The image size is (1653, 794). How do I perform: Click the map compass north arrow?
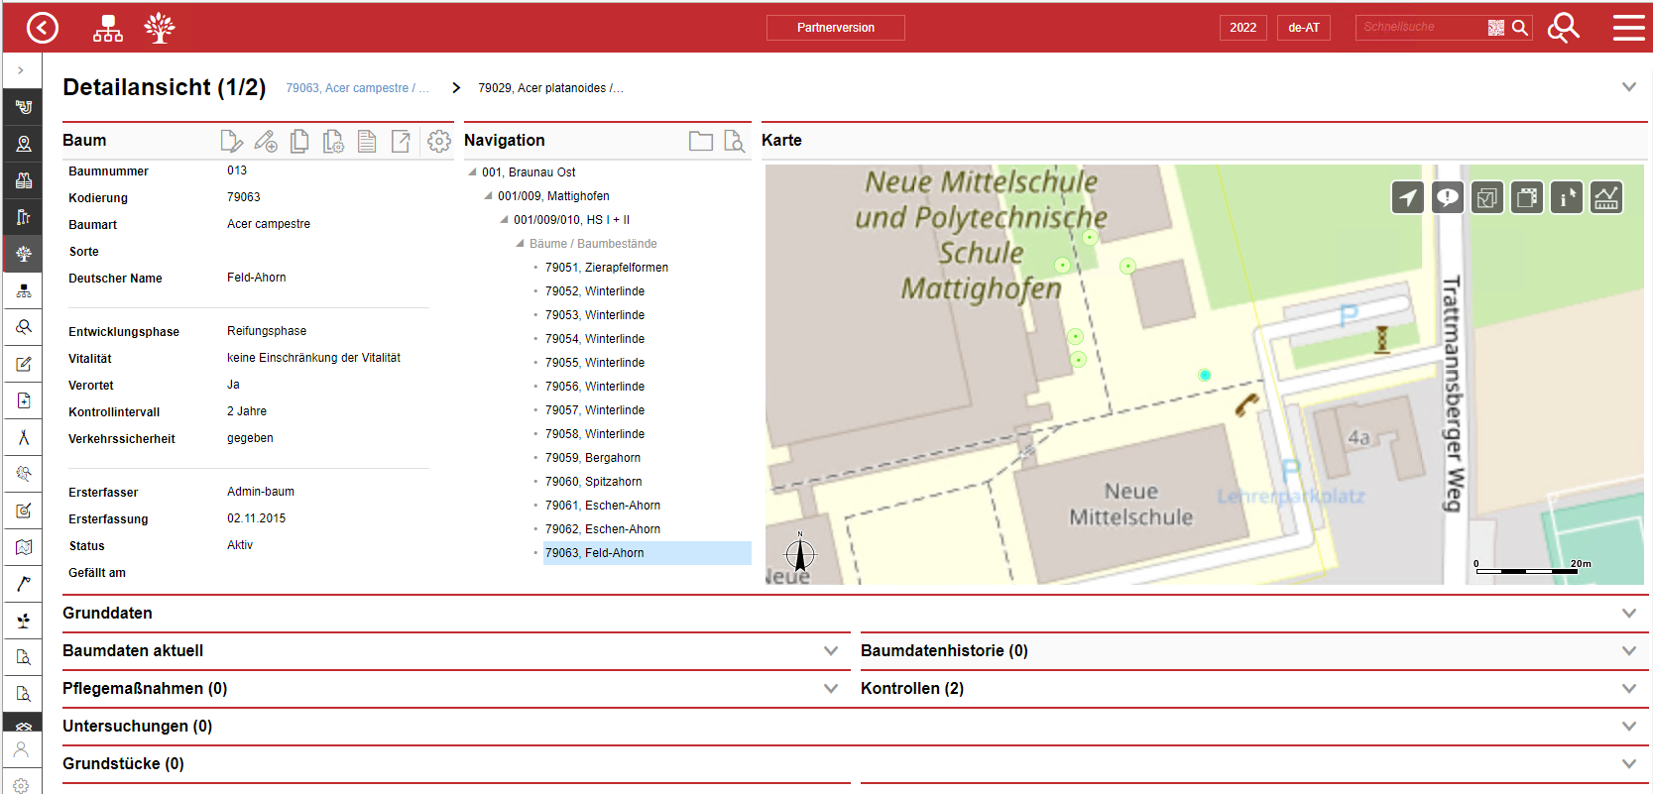[x=800, y=553]
